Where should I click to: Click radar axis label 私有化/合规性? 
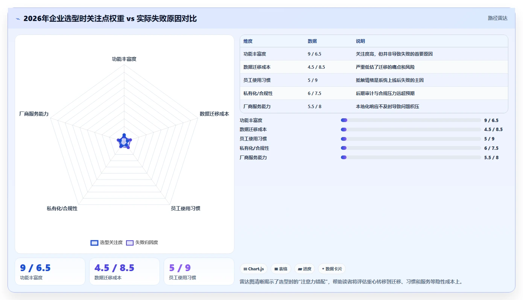tap(62, 208)
